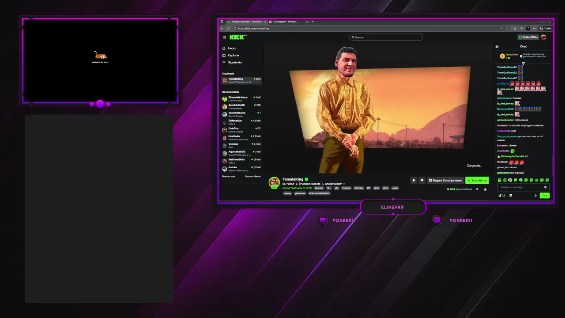The image size is (565, 318).
Task: Add this page to browser favorites star
Action: click(507, 28)
